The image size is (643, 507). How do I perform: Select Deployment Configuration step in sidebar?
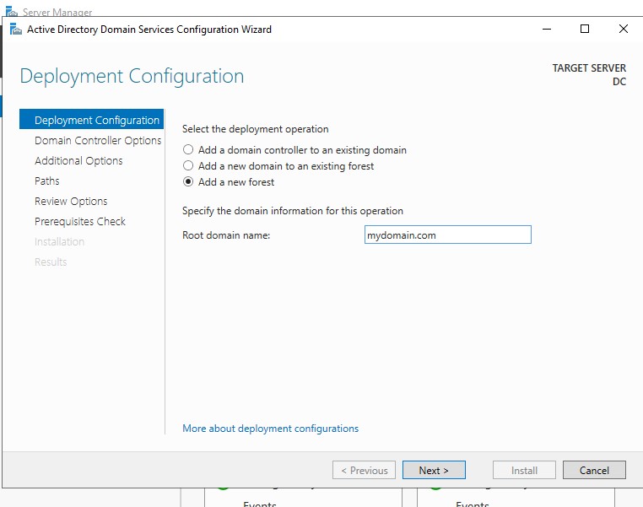click(91, 119)
